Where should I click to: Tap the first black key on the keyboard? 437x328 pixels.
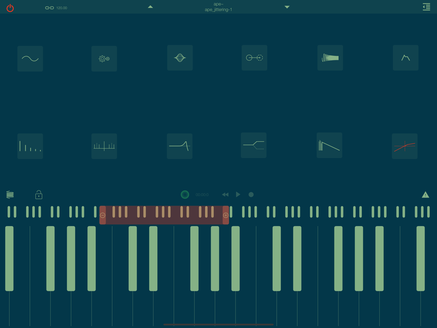[9, 258]
